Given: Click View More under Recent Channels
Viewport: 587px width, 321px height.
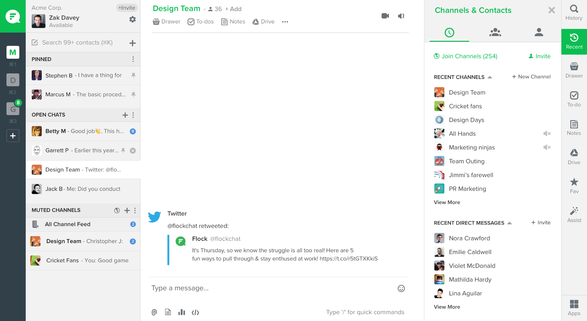Looking at the screenshot, I should [446, 202].
